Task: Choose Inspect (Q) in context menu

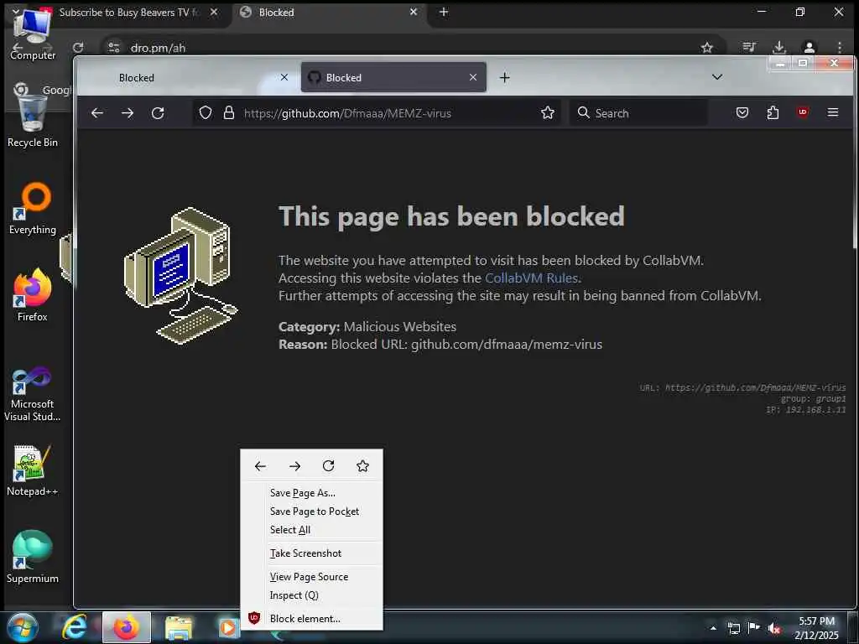Action: (312, 596)
